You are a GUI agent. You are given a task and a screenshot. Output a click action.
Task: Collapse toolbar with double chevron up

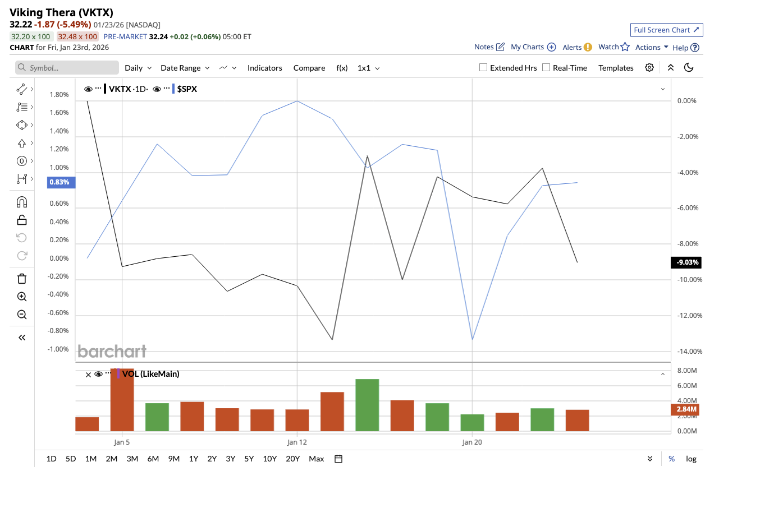[x=670, y=67]
